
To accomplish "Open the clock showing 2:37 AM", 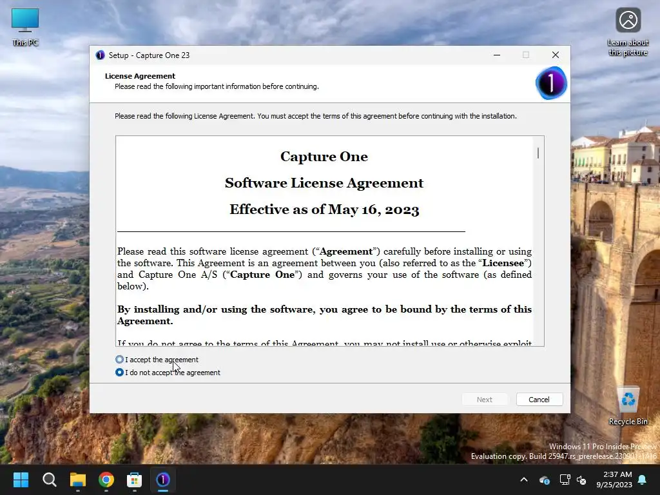I will (x=614, y=480).
